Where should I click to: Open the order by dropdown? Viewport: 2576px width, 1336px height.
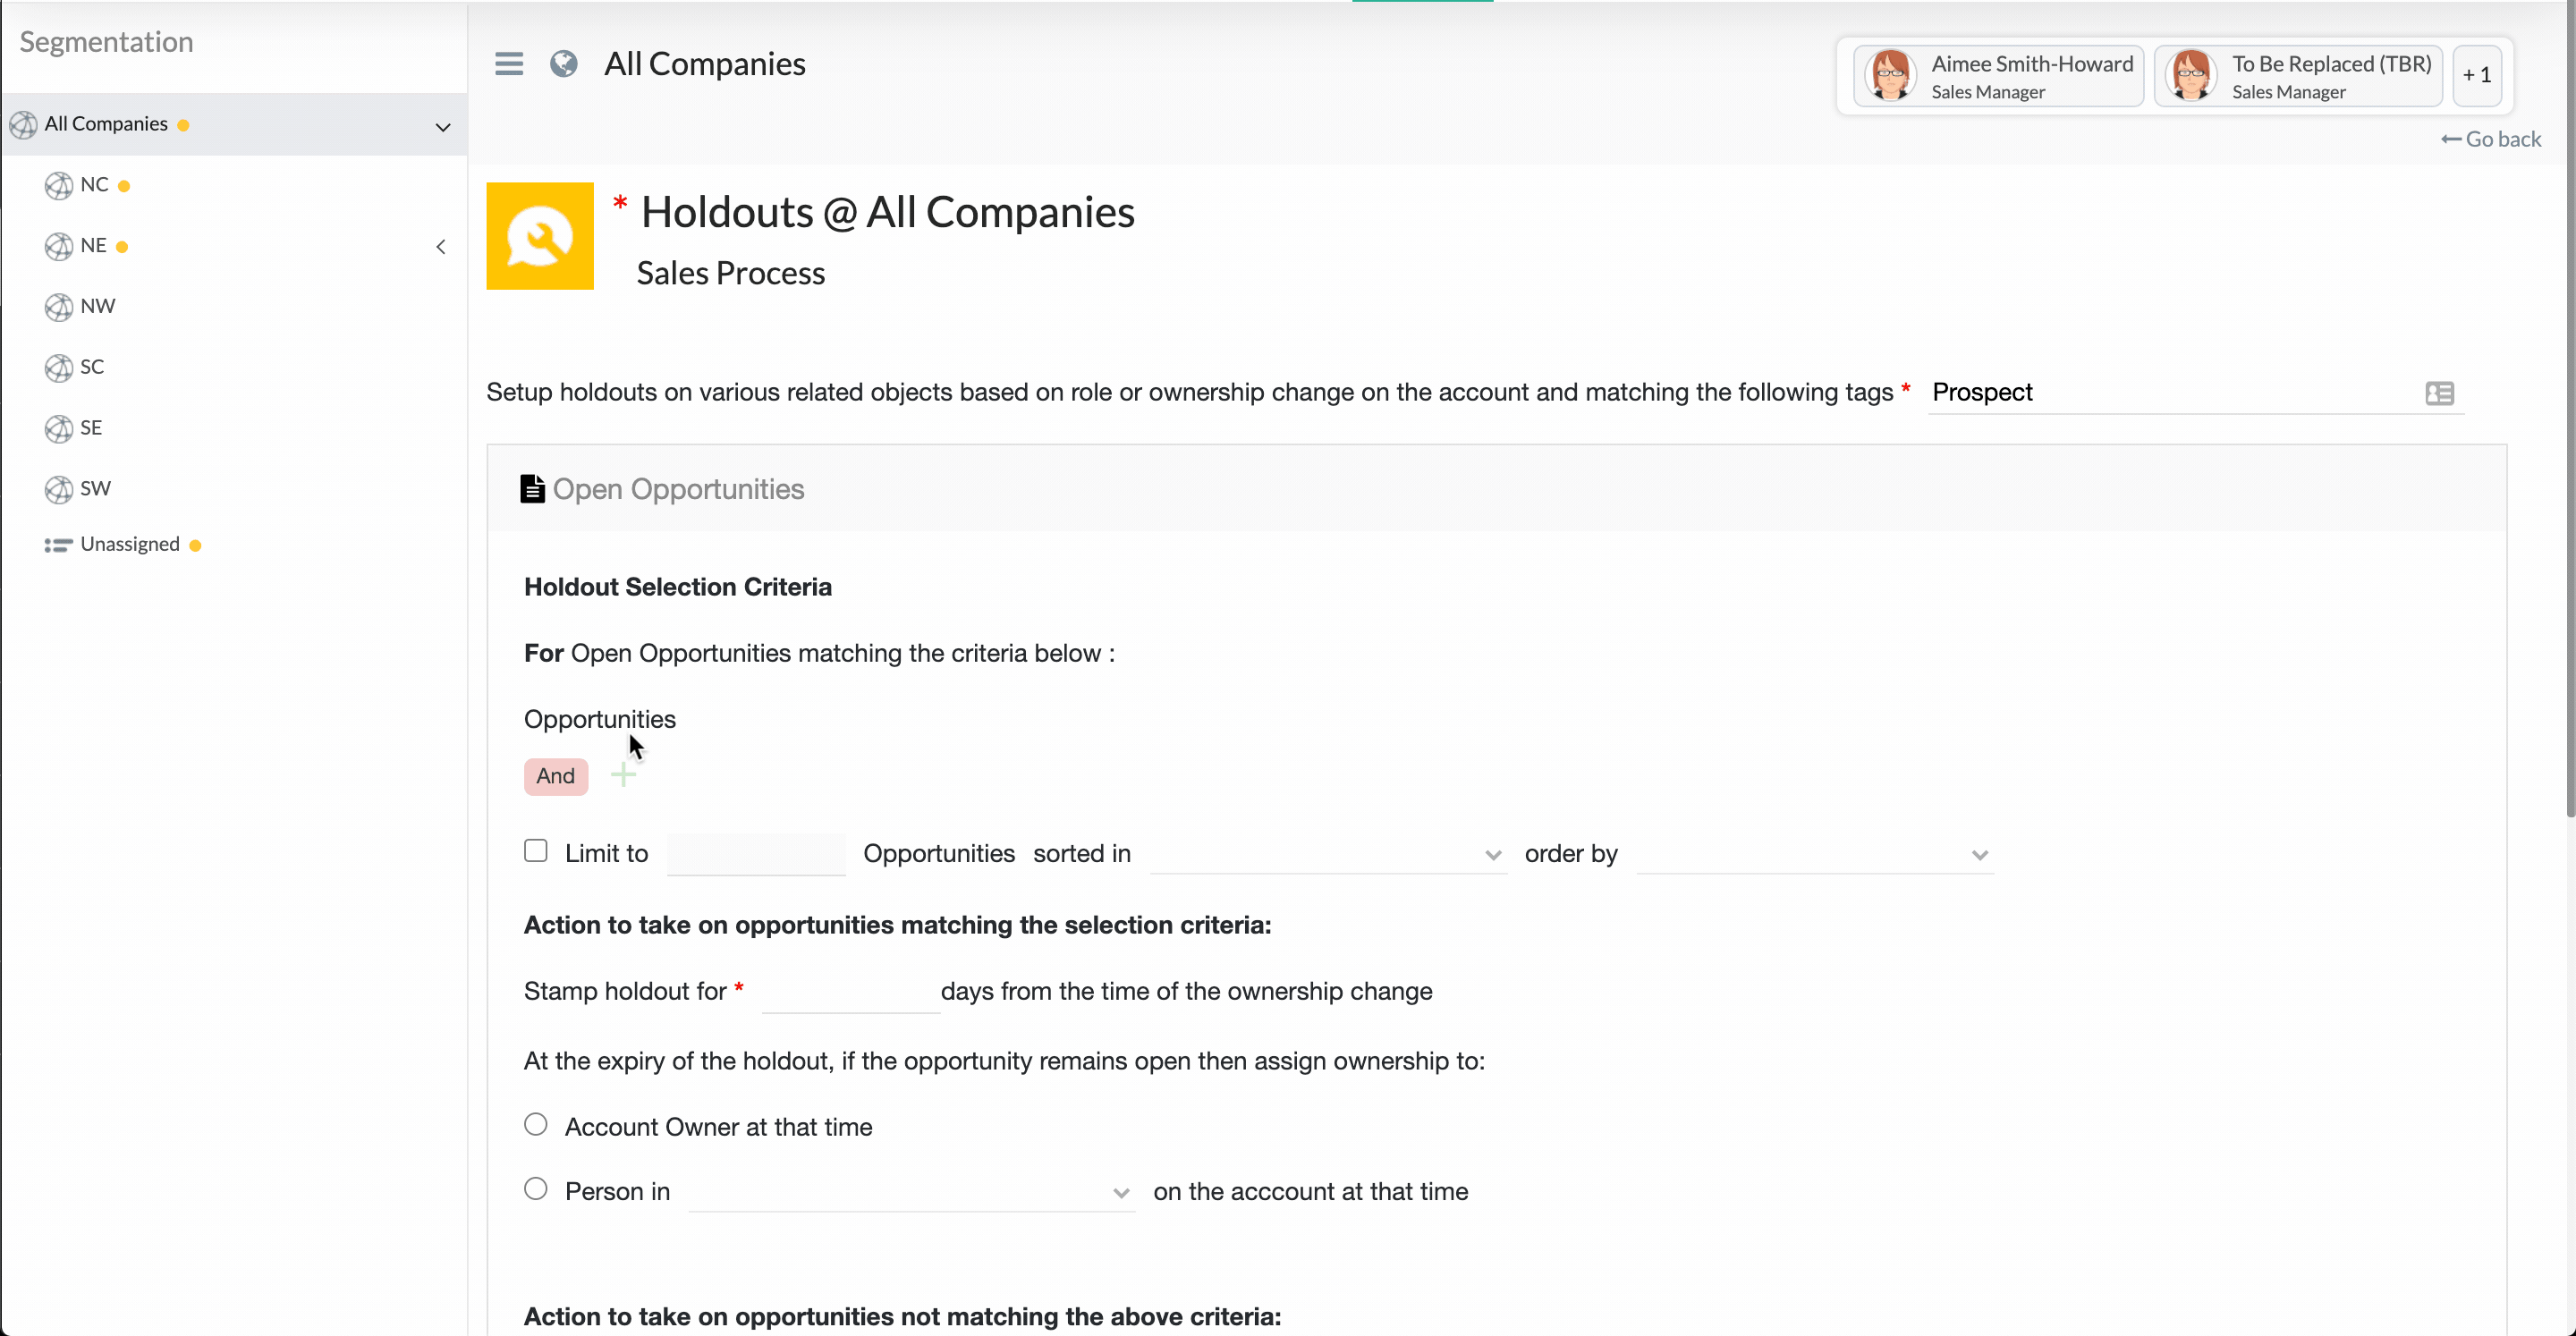1815,854
